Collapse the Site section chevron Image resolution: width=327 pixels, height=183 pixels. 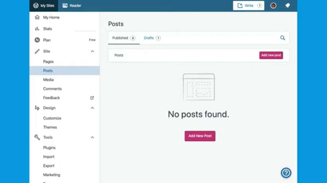coord(92,51)
